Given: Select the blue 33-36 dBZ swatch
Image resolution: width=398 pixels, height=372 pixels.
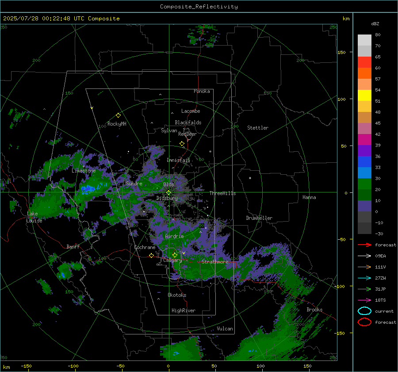Looking at the screenshot, I should coord(364,161).
